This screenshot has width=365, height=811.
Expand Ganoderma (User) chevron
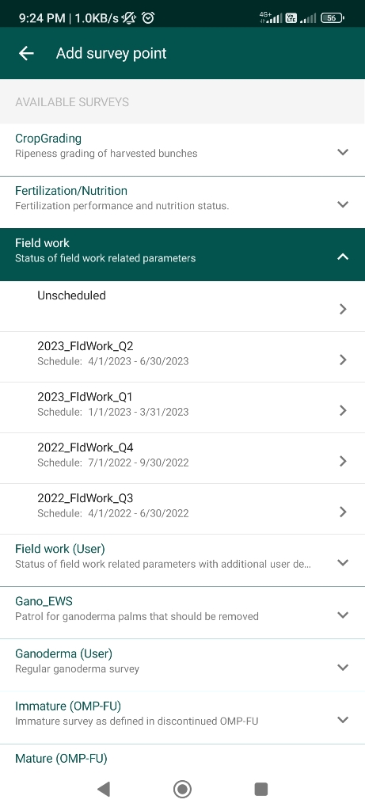pyautogui.click(x=343, y=667)
